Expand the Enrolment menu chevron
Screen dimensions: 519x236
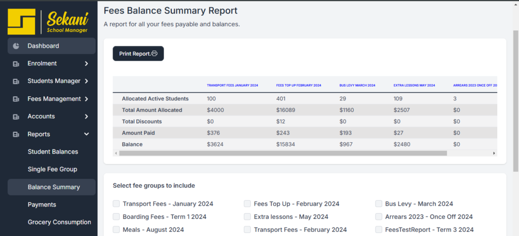click(87, 64)
